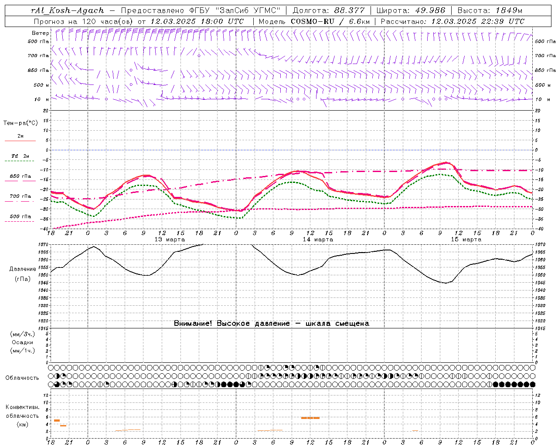Select the Td 2м dew point legend label
Image resolution: width=558 pixels, height=446 pixels.
coord(20,156)
